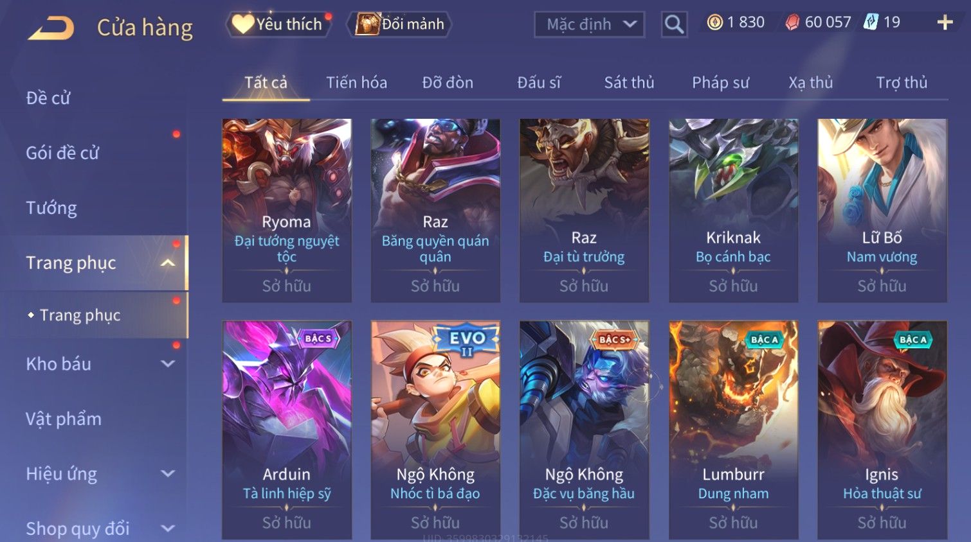Tap the red ruby currency icon
971x542 pixels.
tap(792, 22)
